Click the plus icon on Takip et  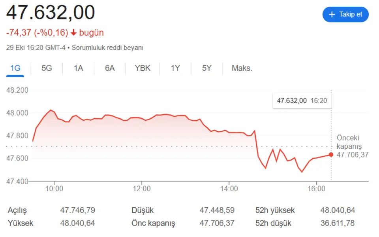click(332, 14)
